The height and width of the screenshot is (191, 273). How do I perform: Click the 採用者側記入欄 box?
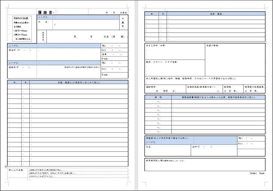click(205, 165)
